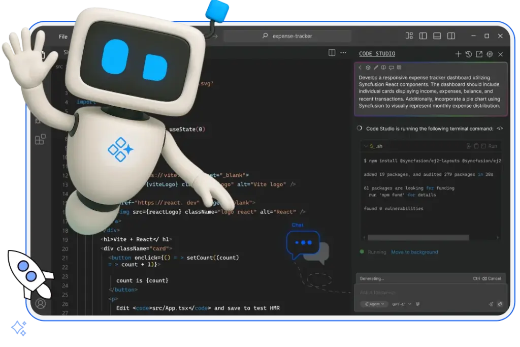520x347 pixels.
Task: Click the Chat speech bubble icon
Action: pyautogui.click(x=304, y=244)
